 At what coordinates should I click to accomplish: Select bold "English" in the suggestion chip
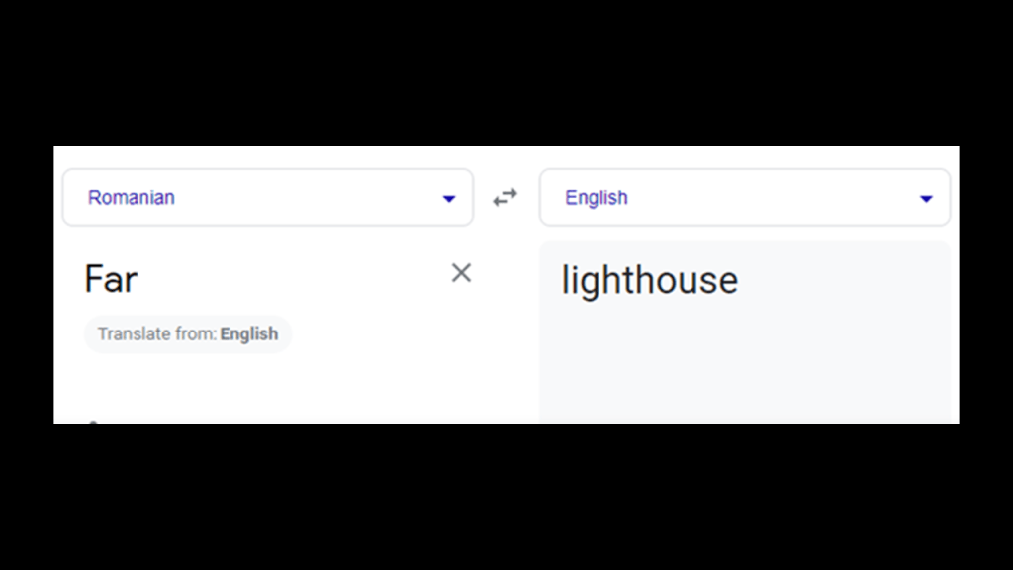249,334
